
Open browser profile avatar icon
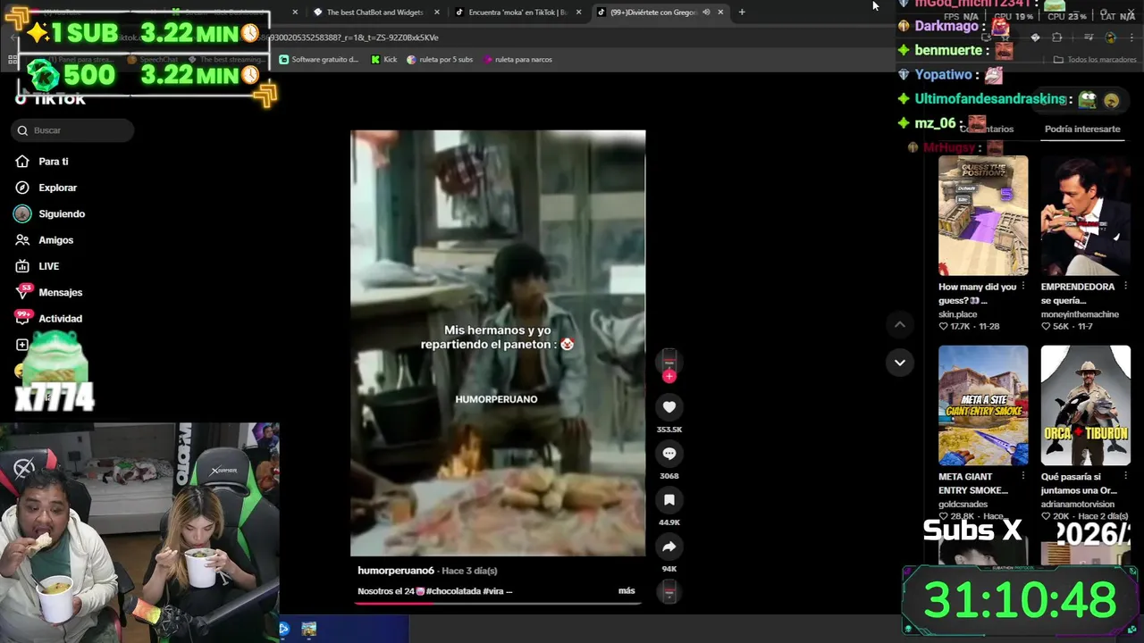pyautogui.click(x=1110, y=38)
